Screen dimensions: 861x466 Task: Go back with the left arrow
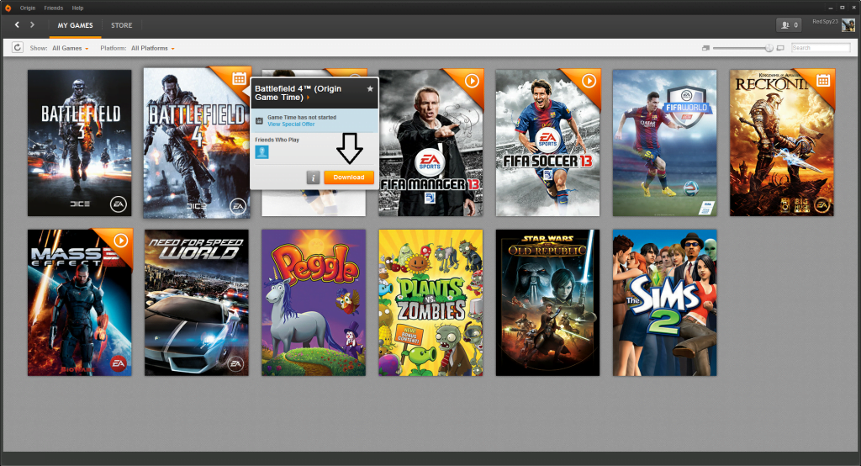click(x=17, y=24)
